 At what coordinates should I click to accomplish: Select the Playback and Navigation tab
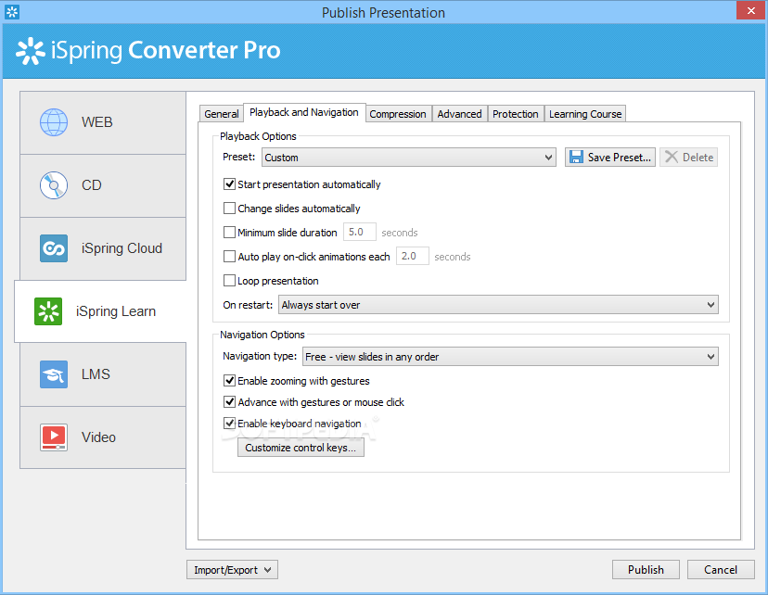[304, 112]
